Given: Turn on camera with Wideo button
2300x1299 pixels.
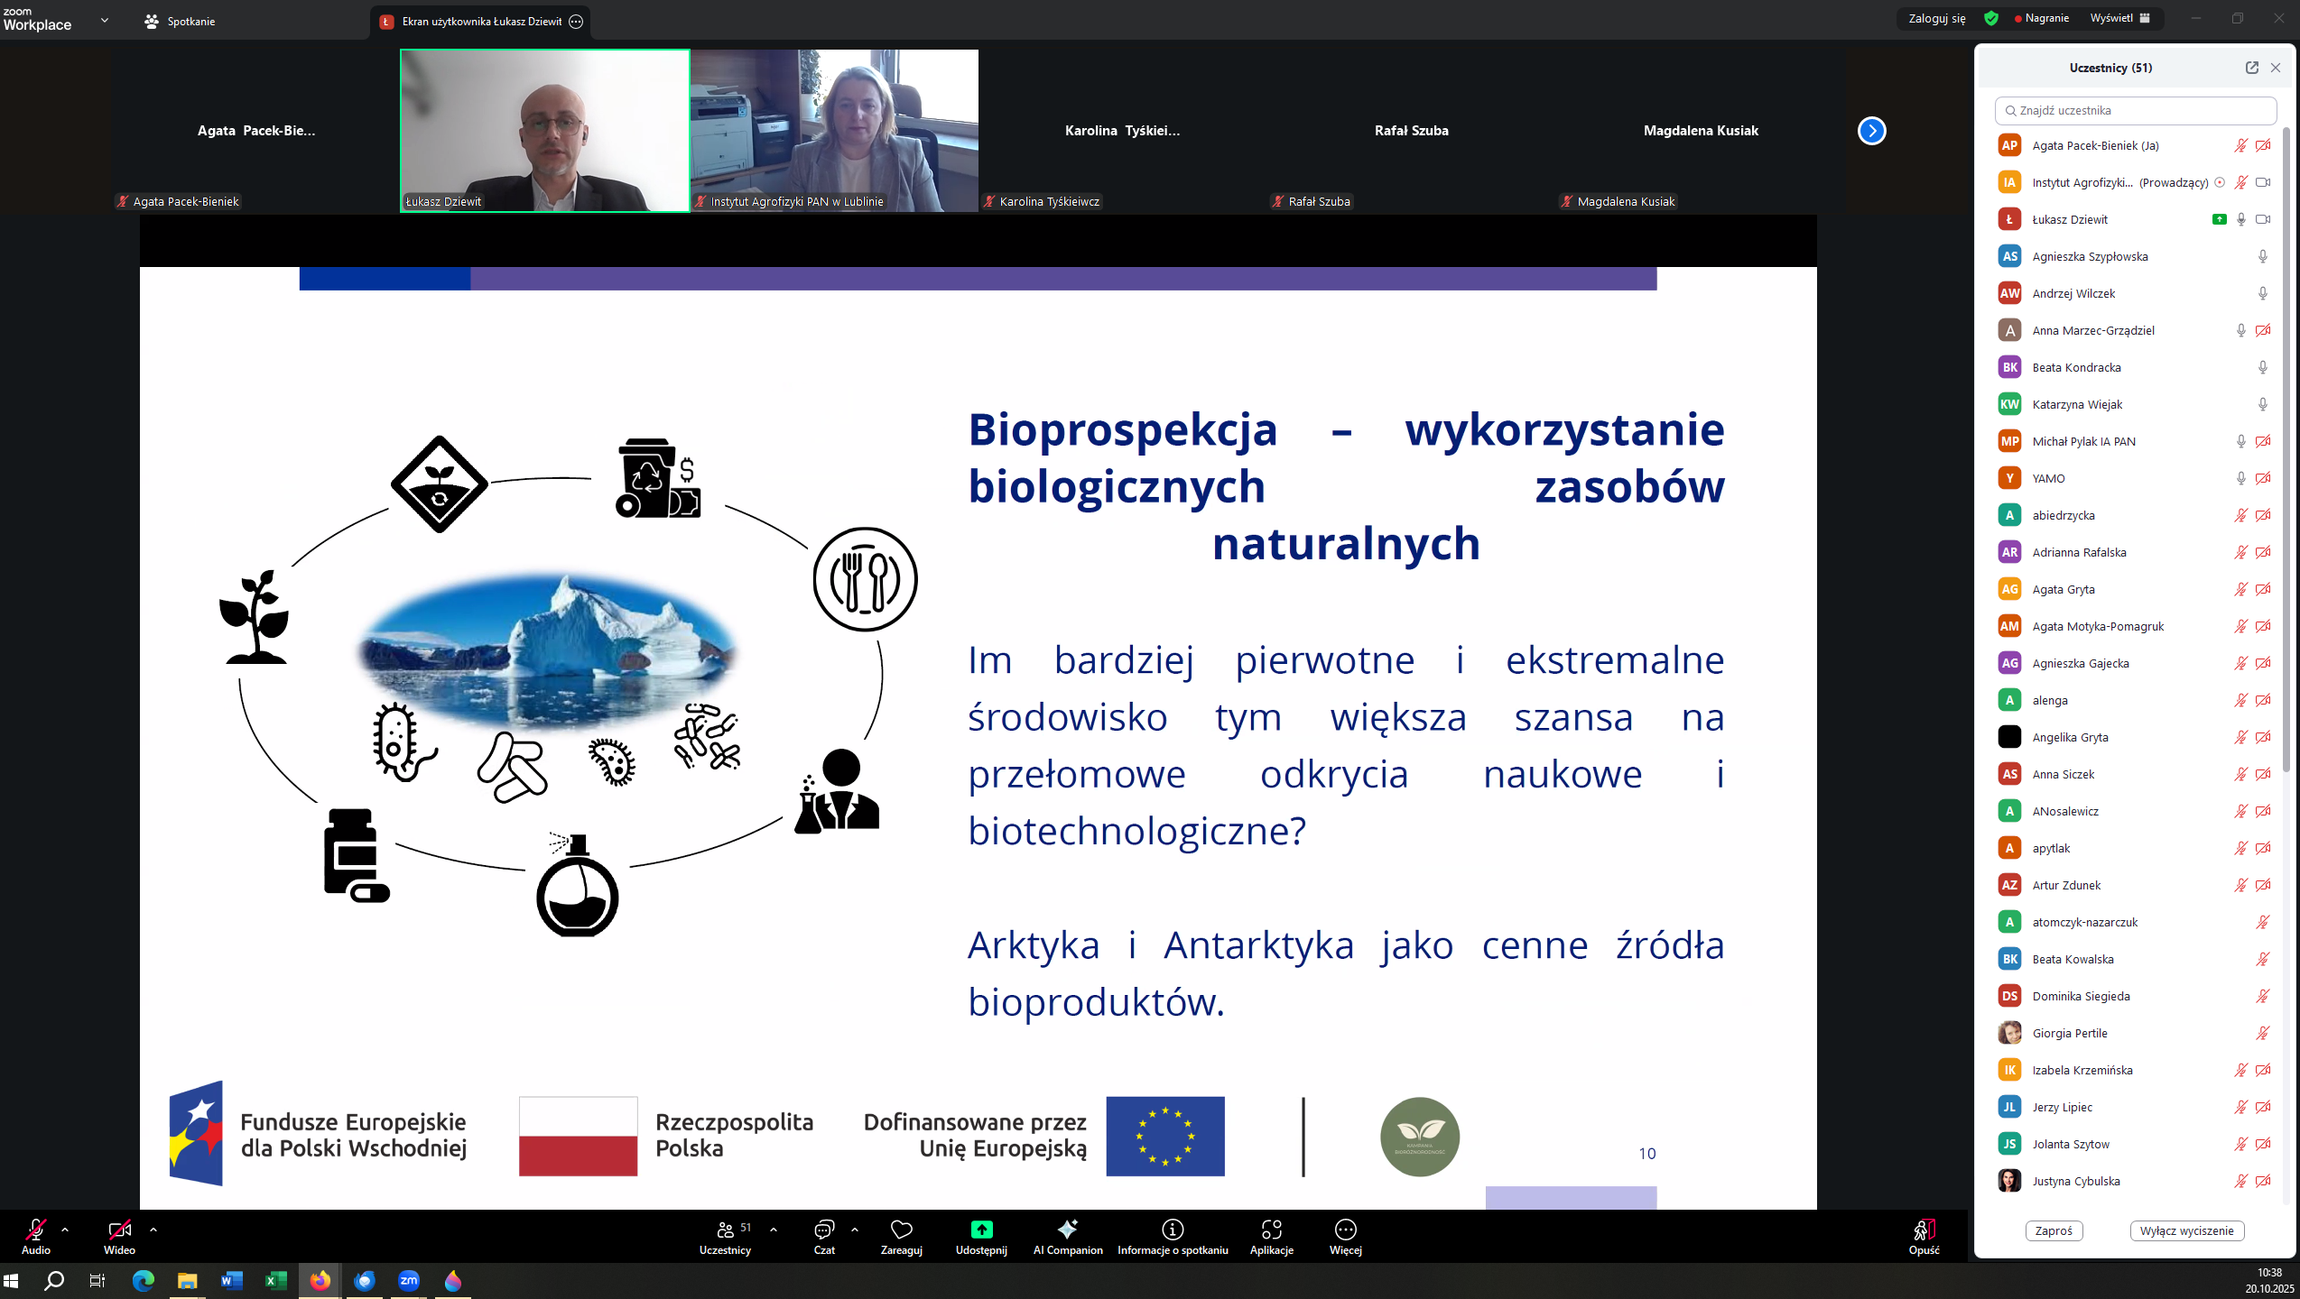Looking at the screenshot, I should (119, 1231).
